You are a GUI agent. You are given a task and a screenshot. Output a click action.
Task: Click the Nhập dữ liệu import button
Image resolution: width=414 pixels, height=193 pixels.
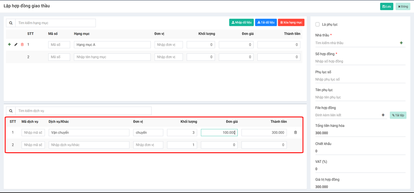click(x=241, y=22)
